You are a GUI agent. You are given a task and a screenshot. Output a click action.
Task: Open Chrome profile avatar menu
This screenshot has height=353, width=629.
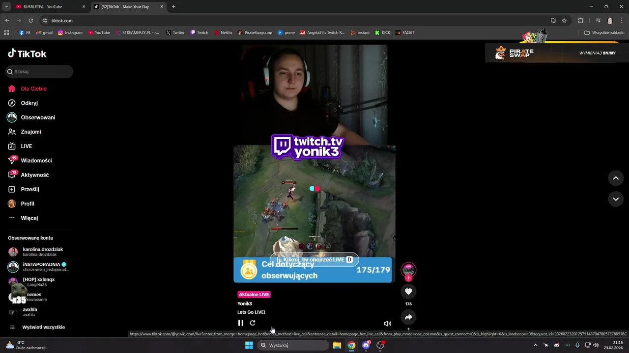[x=610, y=21]
